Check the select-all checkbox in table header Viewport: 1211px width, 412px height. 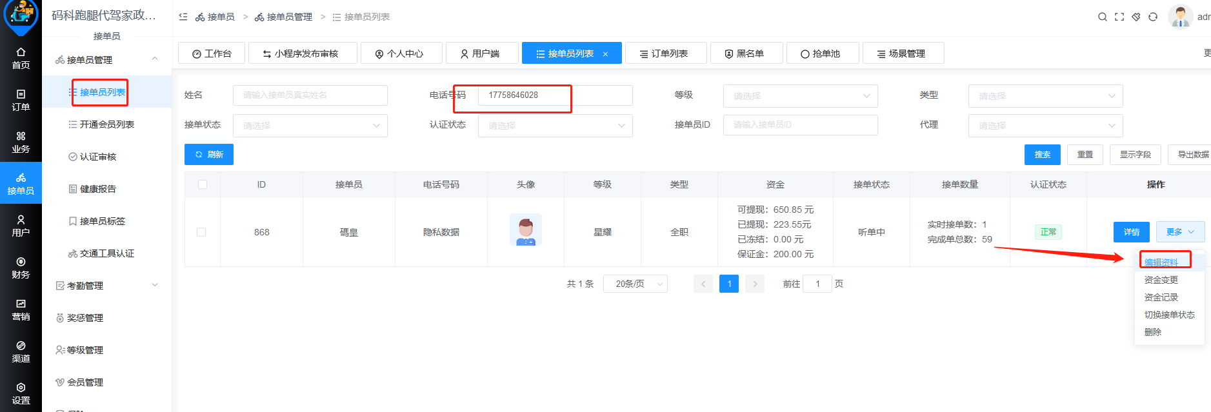coord(203,184)
